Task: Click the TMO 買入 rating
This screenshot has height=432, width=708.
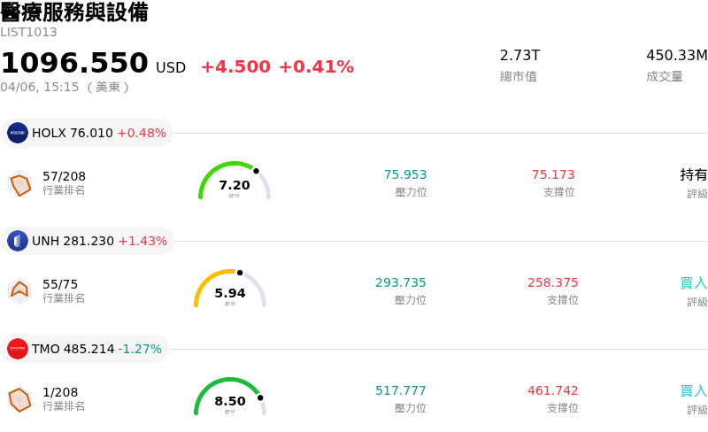Action: coord(693,391)
